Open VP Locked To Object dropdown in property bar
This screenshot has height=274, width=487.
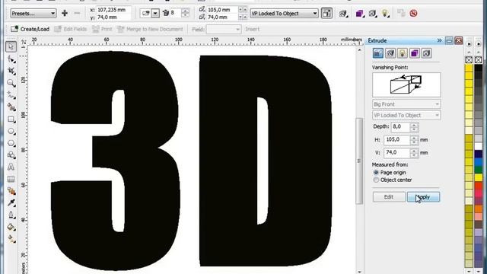pos(284,14)
